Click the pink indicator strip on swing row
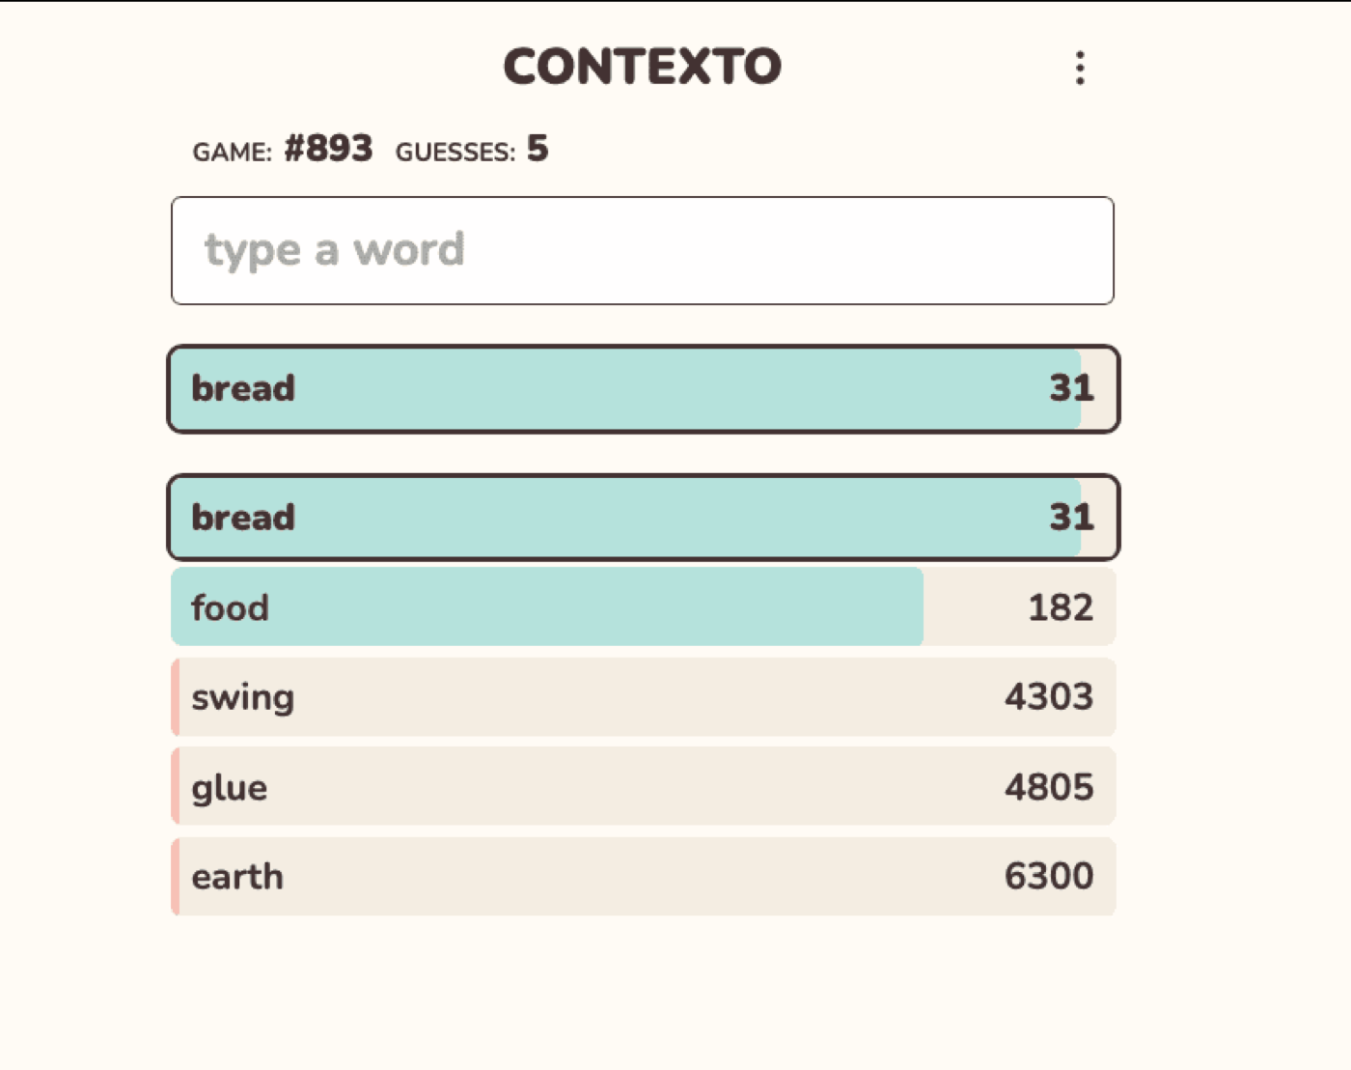This screenshot has width=1351, height=1070. pyautogui.click(x=175, y=696)
